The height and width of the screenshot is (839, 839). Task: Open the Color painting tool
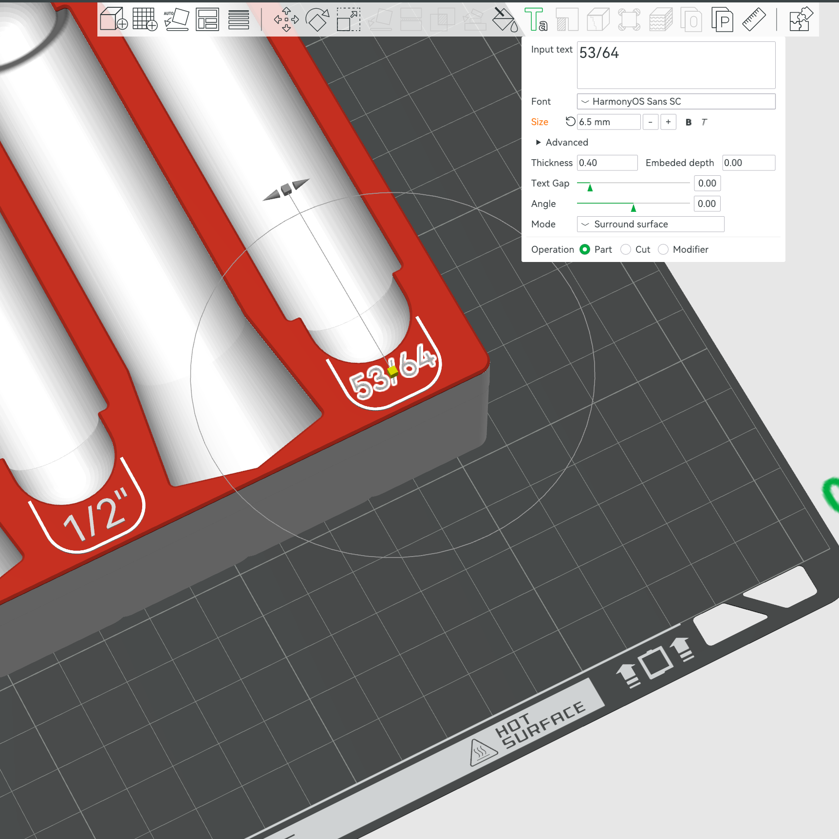[505, 19]
